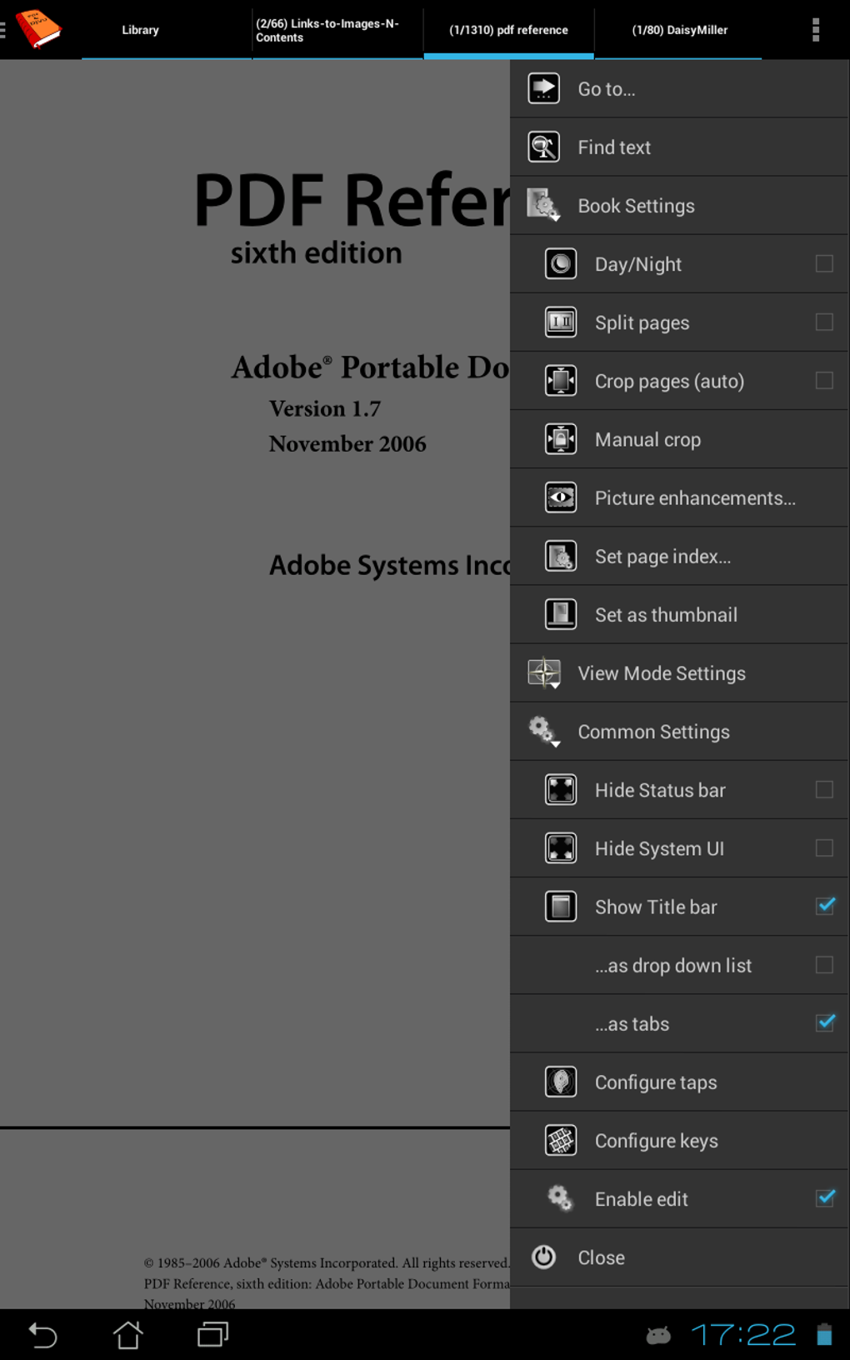
Task: Open Picture enhancements eye icon
Action: (x=561, y=497)
